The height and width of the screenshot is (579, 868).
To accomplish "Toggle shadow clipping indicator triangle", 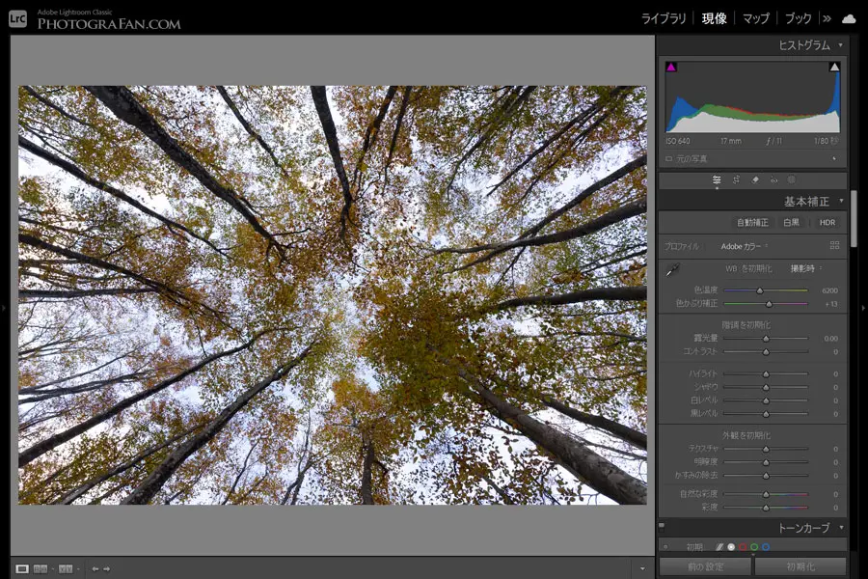I will 671,67.
